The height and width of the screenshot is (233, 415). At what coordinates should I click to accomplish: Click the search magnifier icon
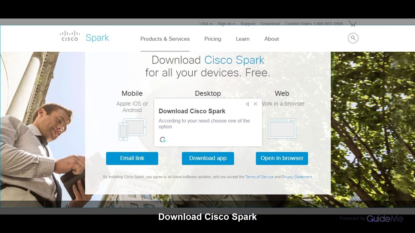pyautogui.click(x=353, y=38)
